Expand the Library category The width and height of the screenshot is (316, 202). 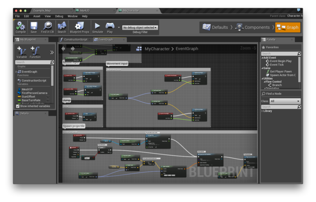click(262, 111)
